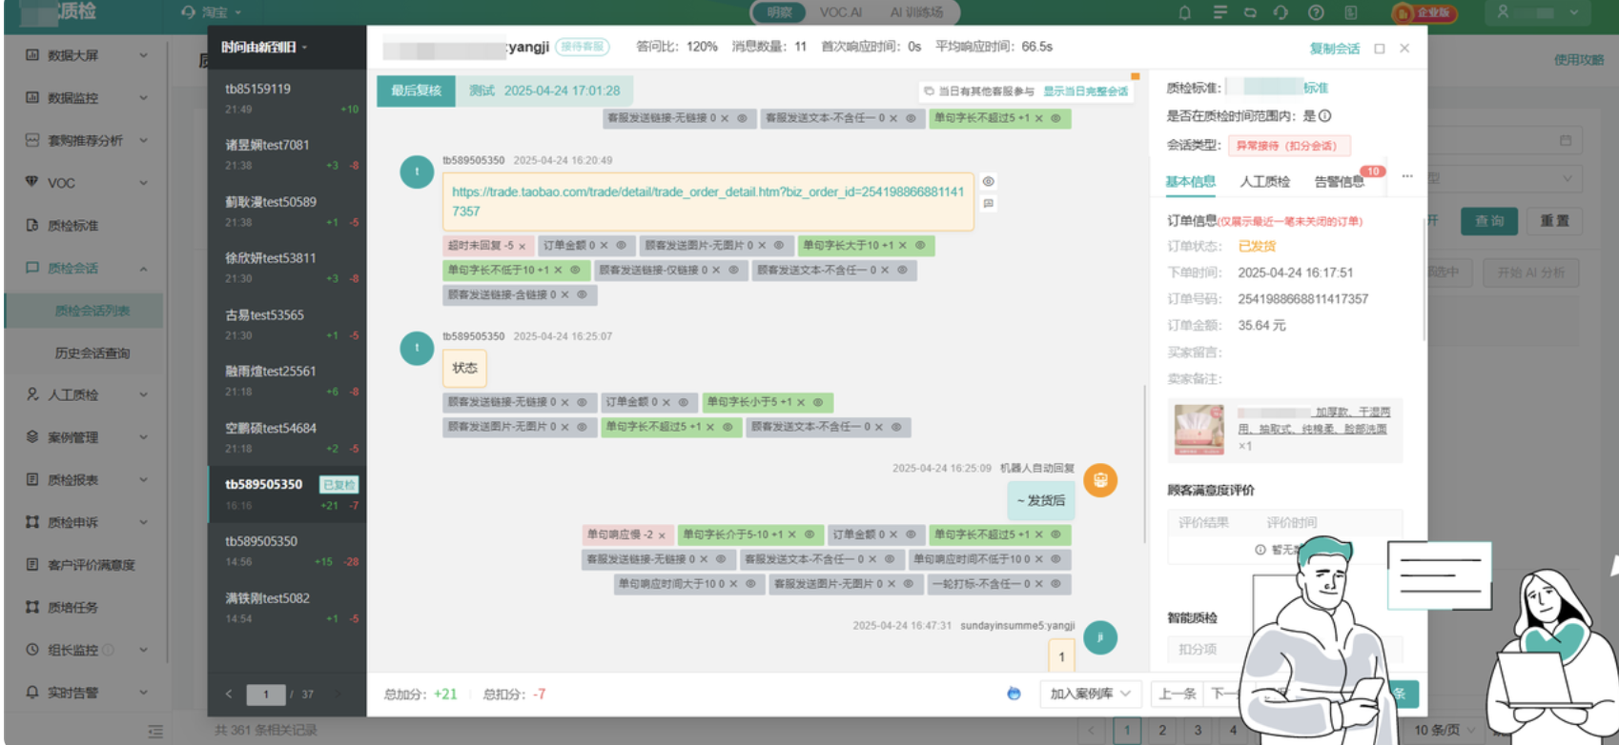Image resolution: width=1619 pixels, height=745 pixels.
Task: Switch to the 告警信息 tab
Action: 1339,182
